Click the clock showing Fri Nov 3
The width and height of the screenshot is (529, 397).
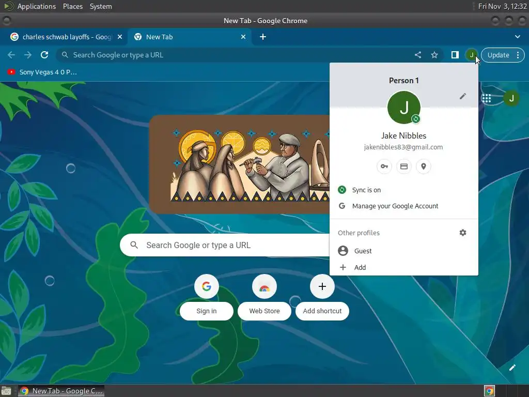tap(502, 6)
